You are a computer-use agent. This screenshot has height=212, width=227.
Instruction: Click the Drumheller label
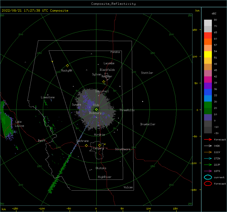[x=148, y=124]
